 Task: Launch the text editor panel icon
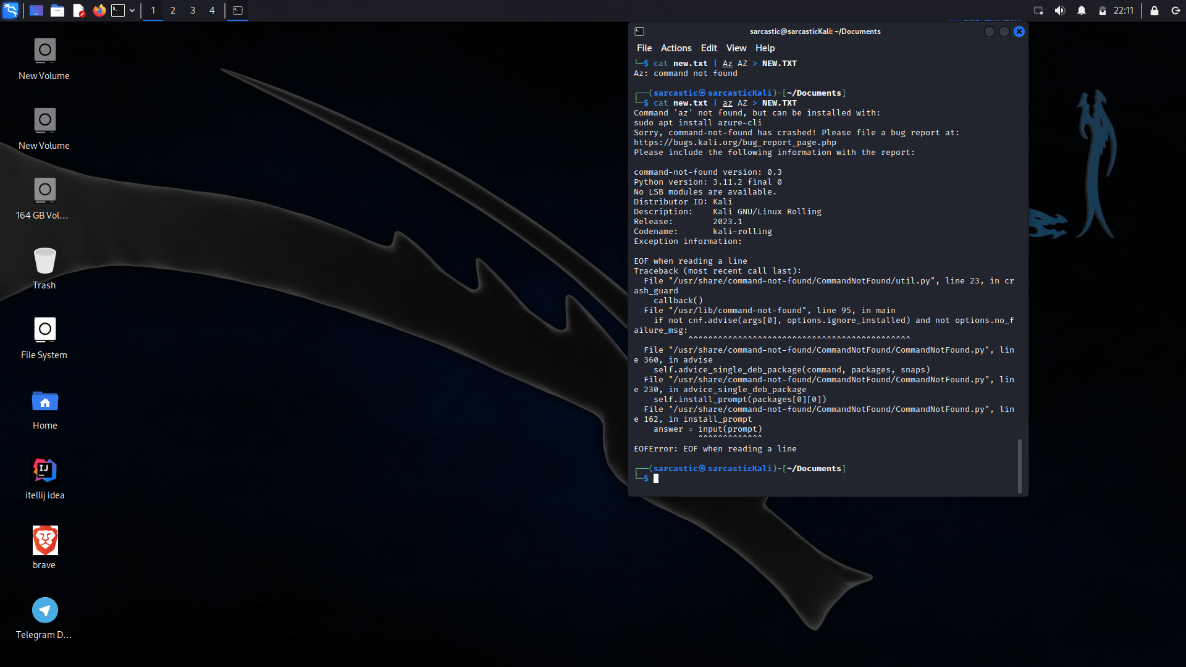(x=78, y=10)
